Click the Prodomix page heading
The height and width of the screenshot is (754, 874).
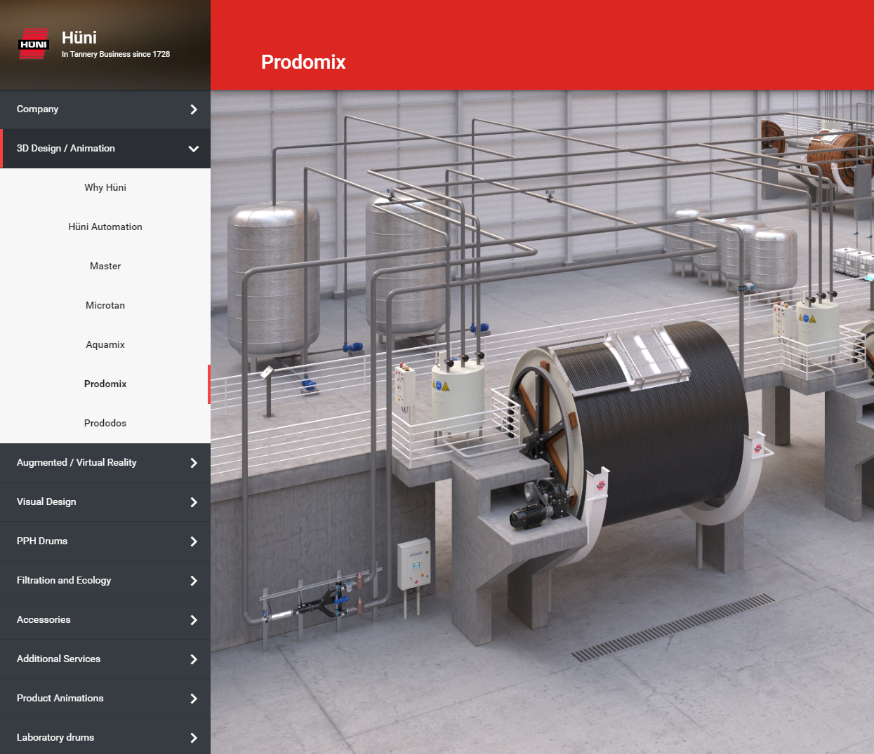pos(303,62)
